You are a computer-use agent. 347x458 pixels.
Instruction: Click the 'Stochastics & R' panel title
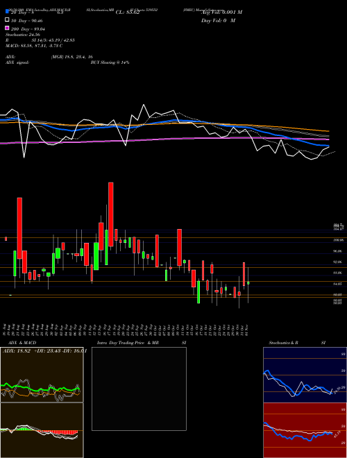pos(284,343)
